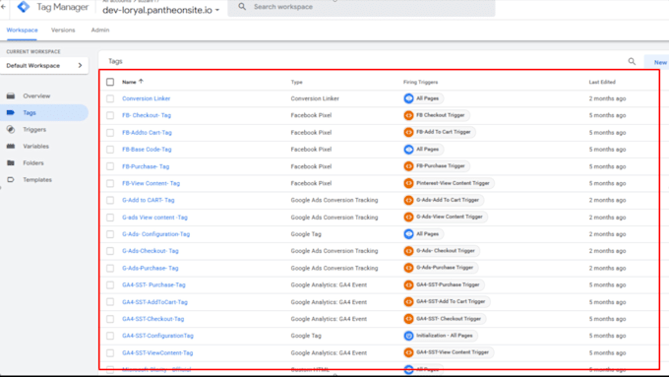669x377 pixels.
Task: Open Templates in the sidebar
Action: [37, 180]
